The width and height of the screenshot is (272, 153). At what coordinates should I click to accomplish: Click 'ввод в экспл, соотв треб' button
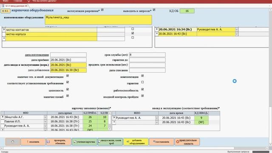pos(110,142)
